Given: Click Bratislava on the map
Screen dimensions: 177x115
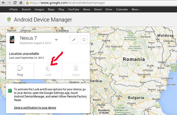Looking at the screenshot, I should click(62, 30).
